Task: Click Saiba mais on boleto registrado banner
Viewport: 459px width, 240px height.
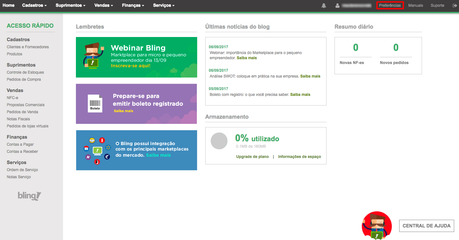Action: pyautogui.click(x=124, y=111)
